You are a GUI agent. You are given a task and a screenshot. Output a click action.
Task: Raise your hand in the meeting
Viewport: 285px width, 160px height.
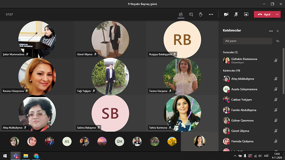click(201, 14)
